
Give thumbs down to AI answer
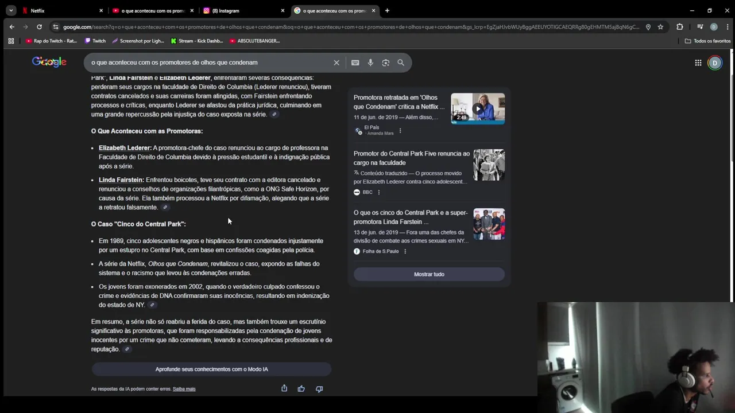click(x=319, y=389)
